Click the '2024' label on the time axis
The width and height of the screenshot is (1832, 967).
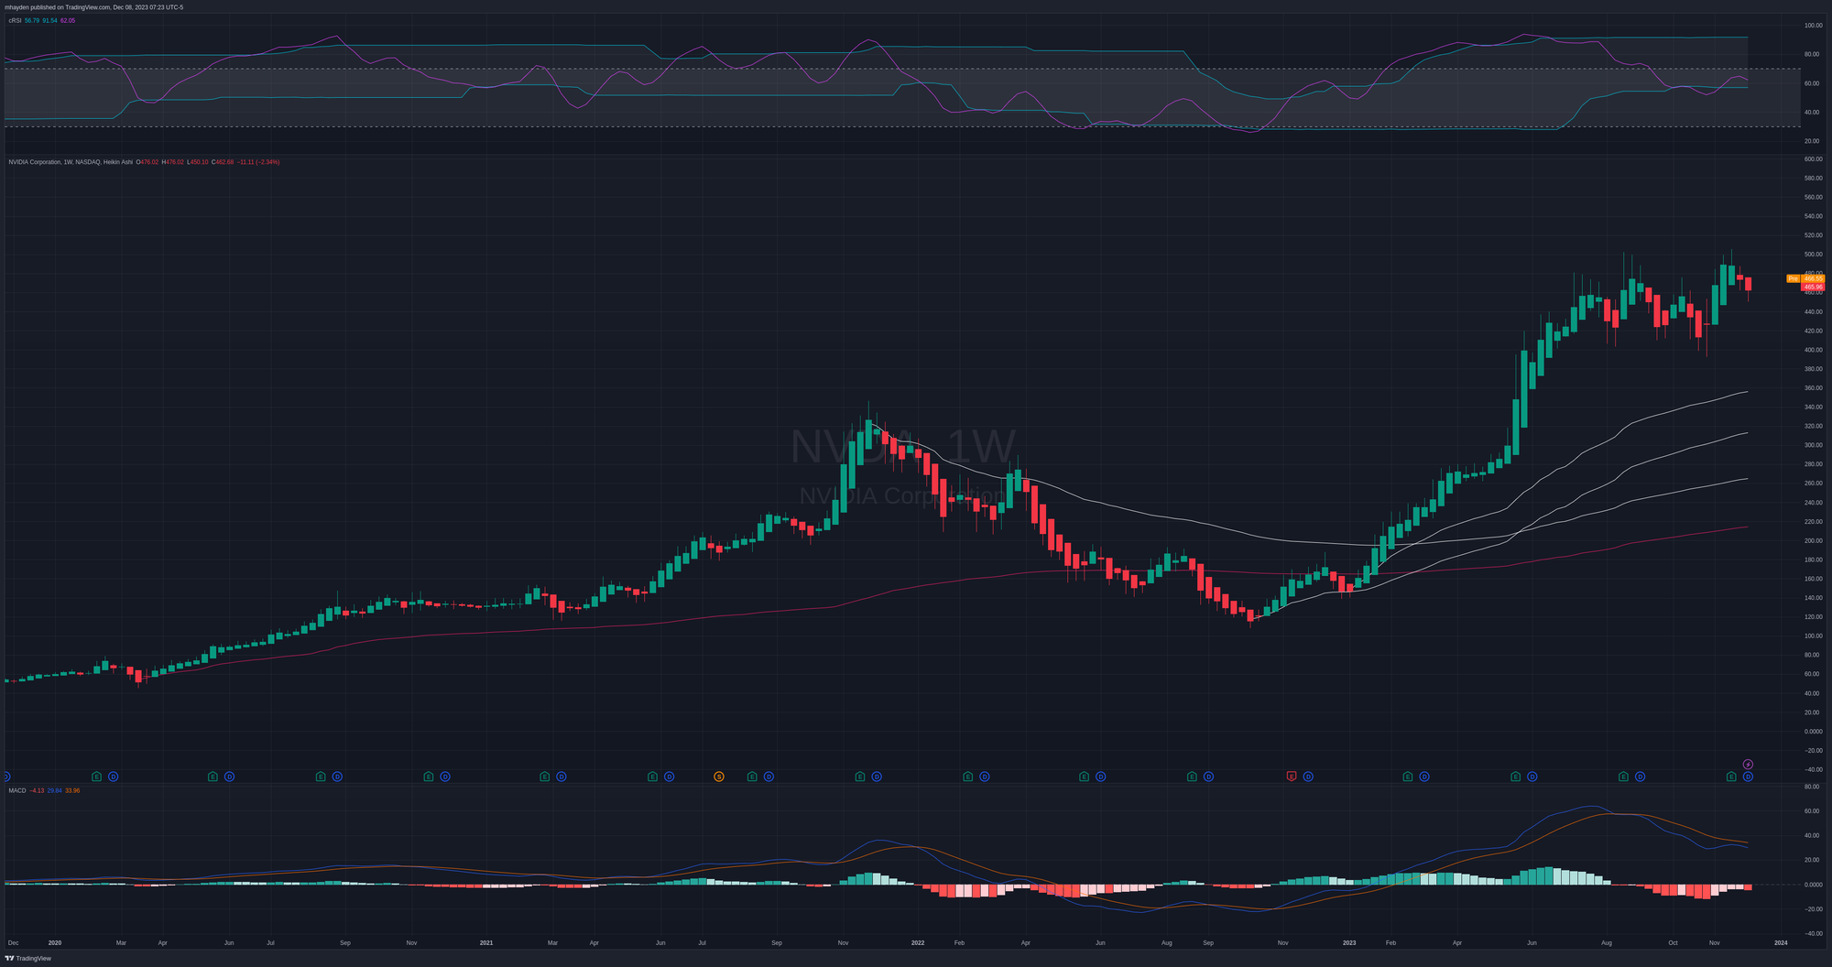1781,942
